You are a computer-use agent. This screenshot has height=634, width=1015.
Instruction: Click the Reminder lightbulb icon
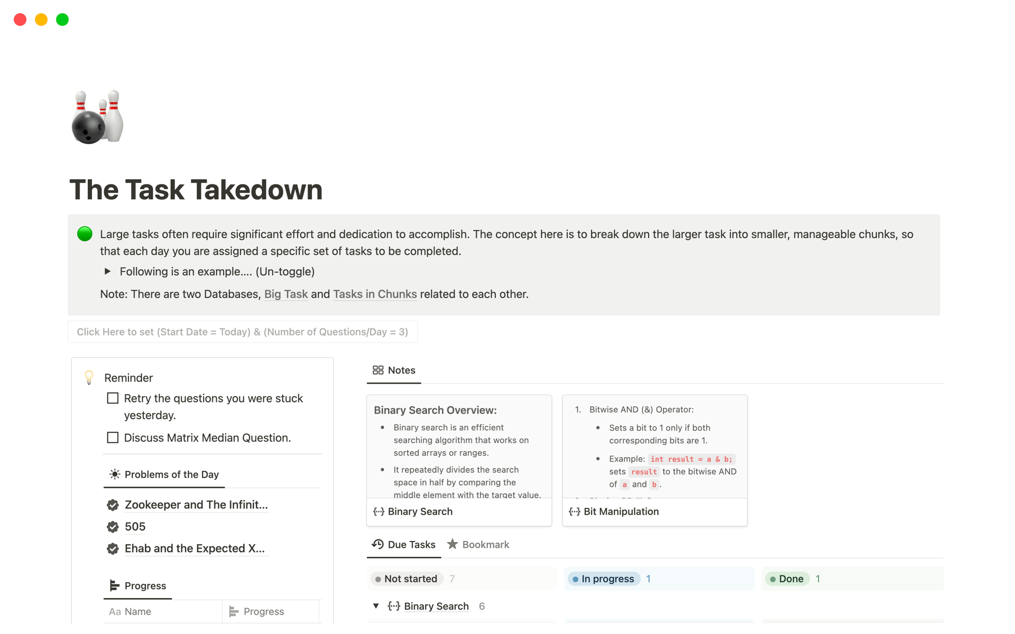click(89, 377)
